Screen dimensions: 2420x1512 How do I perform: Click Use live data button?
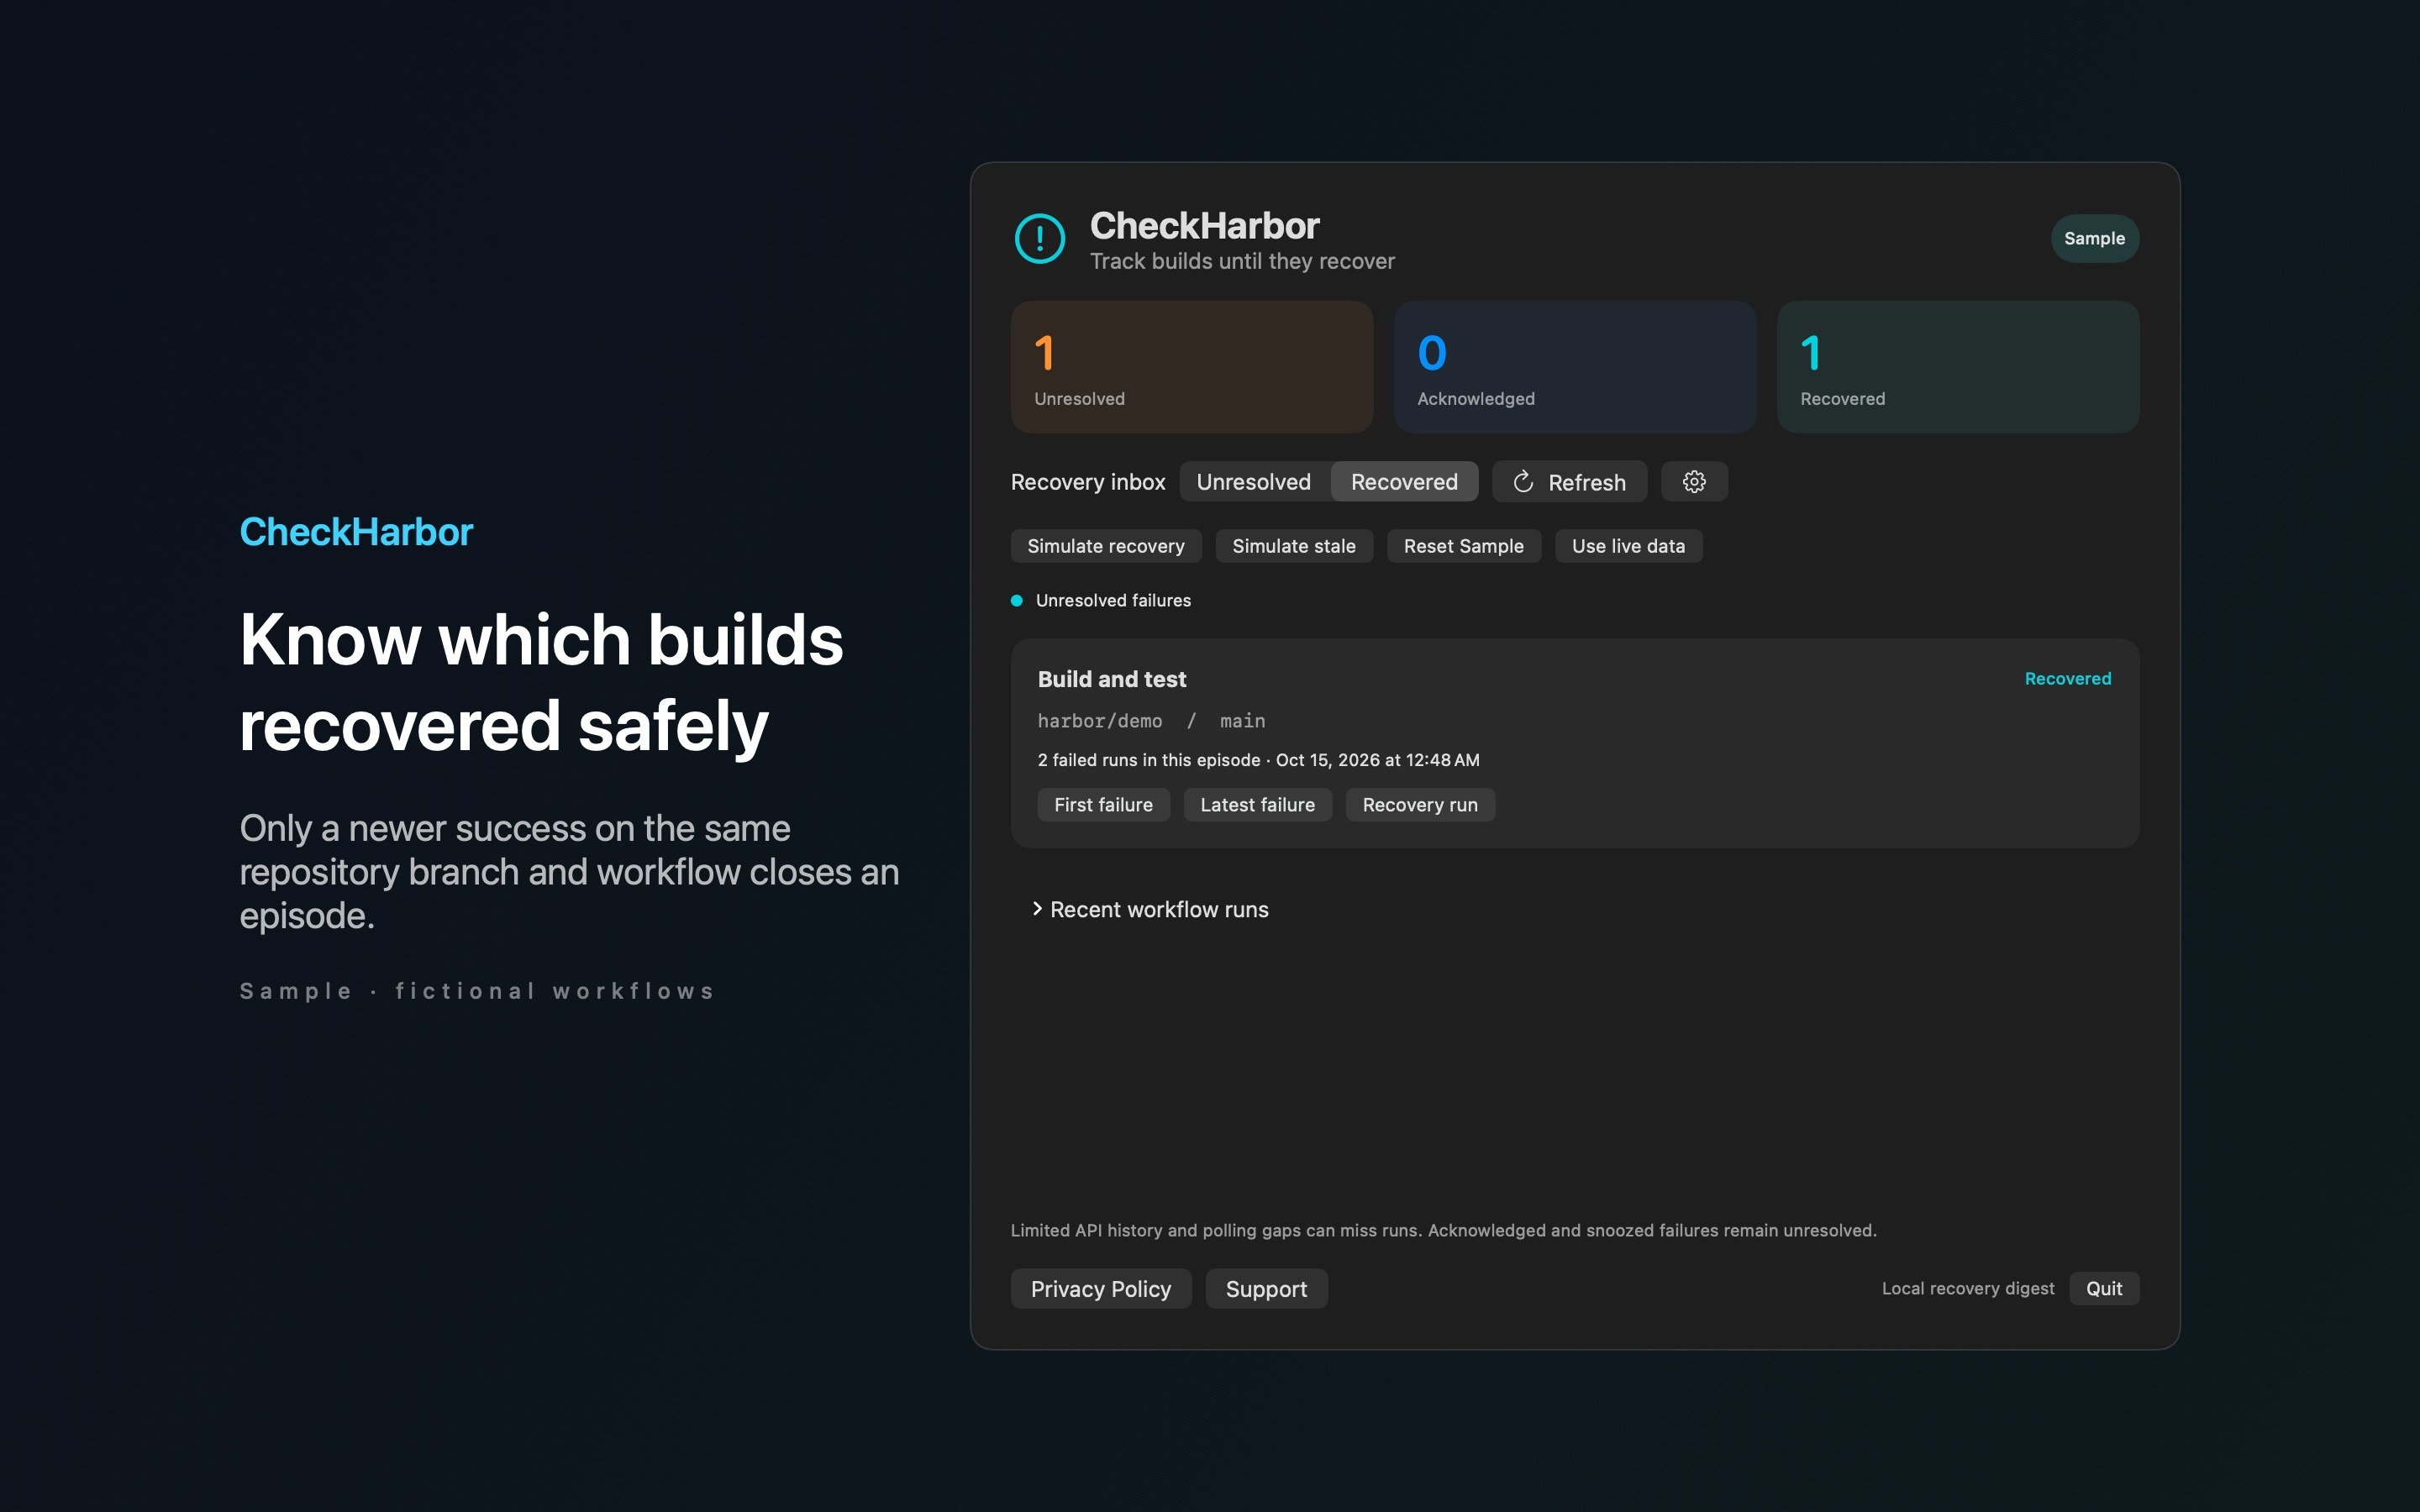point(1628,546)
